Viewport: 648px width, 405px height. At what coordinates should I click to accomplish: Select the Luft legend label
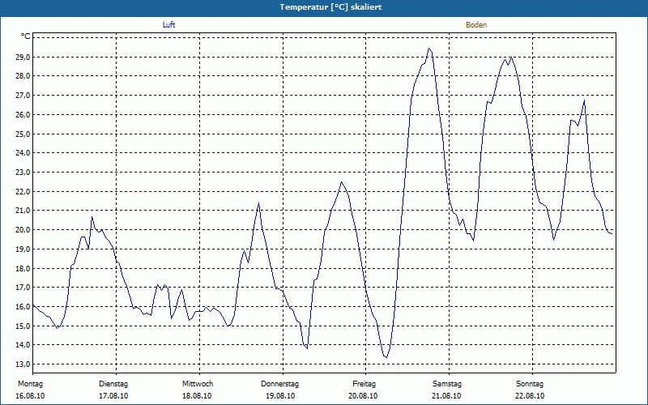(168, 25)
